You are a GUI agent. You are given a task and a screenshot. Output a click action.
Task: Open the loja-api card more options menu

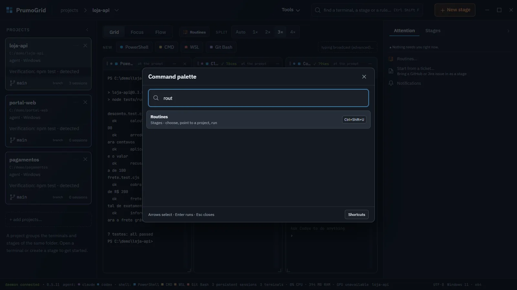[x=76, y=46]
